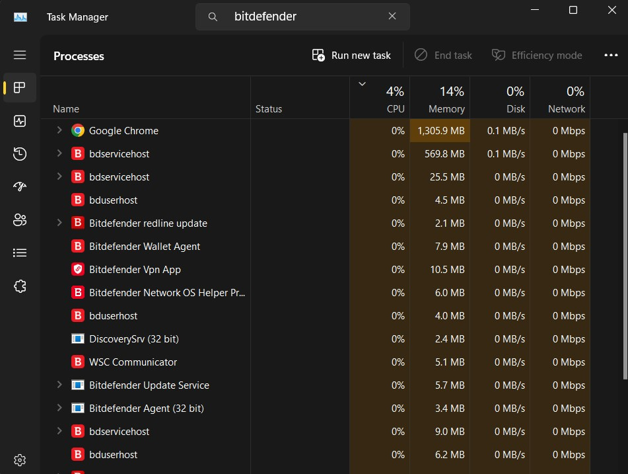Viewport: 628px width, 474px height.
Task: Select the Processes tab icon in sidebar
Action: click(20, 87)
